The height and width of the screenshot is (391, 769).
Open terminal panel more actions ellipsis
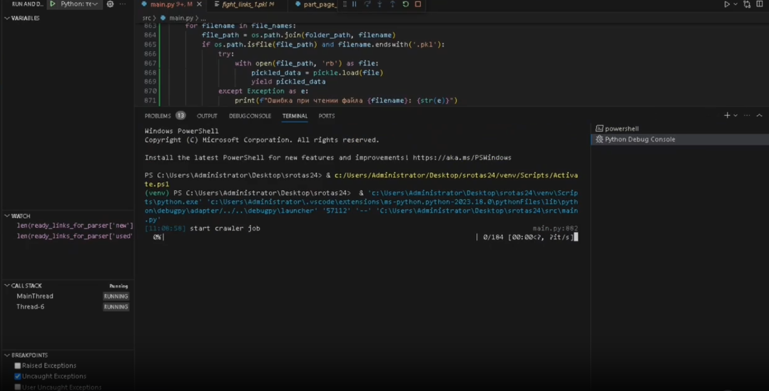(x=747, y=116)
